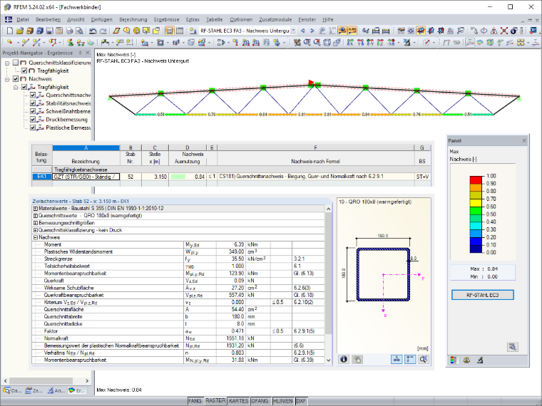Open the panel color scale tab
The height and width of the screenshot is (406, 542).
click(453, 360)
